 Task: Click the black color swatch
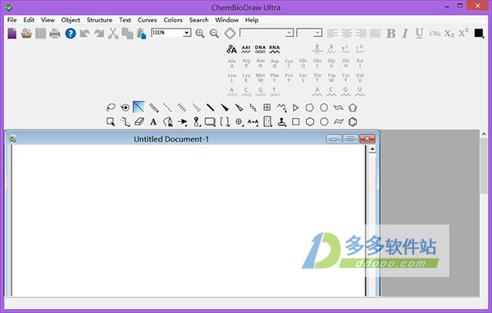coord(479,33)
